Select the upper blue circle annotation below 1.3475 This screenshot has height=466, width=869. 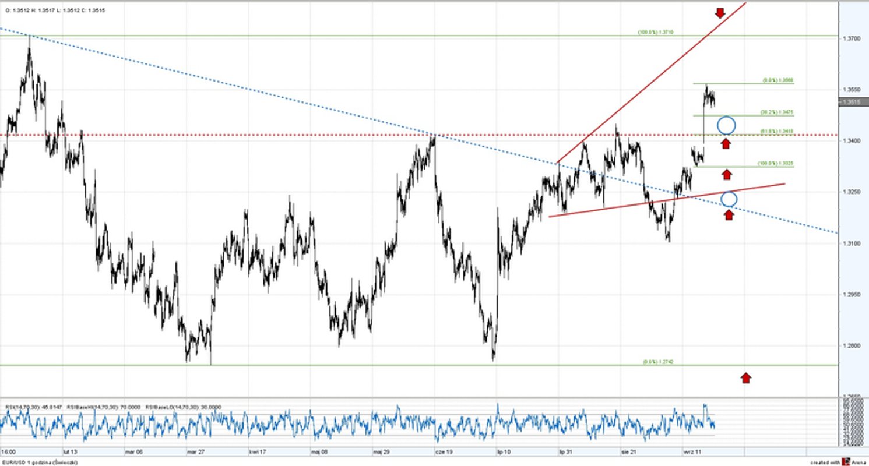point(727,124)
